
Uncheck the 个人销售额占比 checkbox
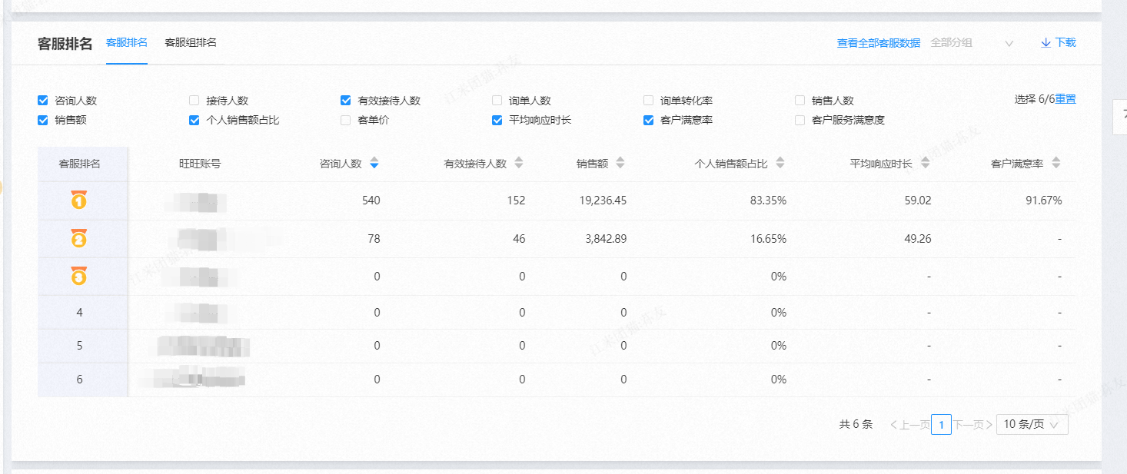point(194,121)
